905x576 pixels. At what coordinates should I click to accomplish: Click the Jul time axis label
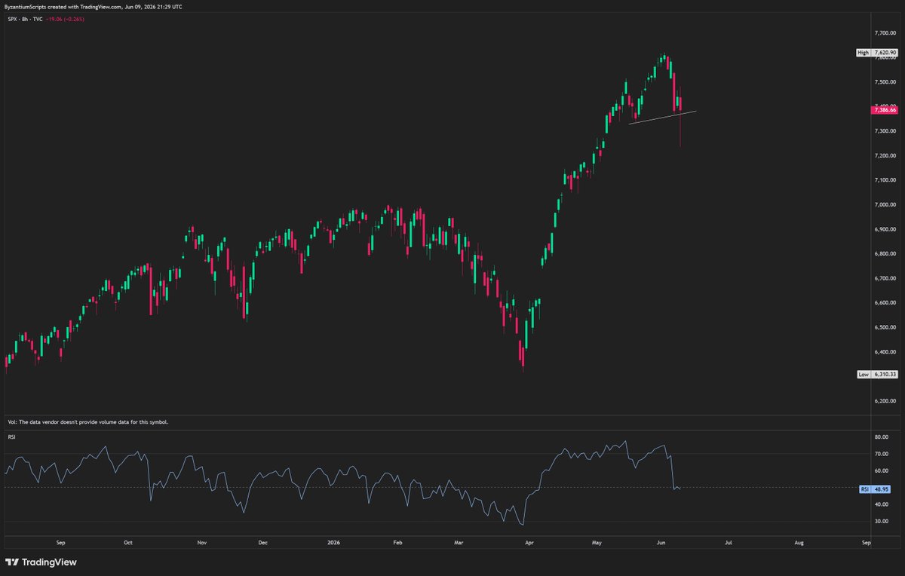(x=728, y=542)
